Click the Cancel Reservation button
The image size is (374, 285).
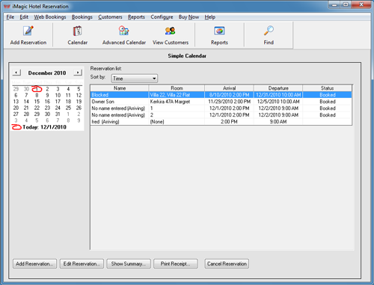(x=227, y=263)
